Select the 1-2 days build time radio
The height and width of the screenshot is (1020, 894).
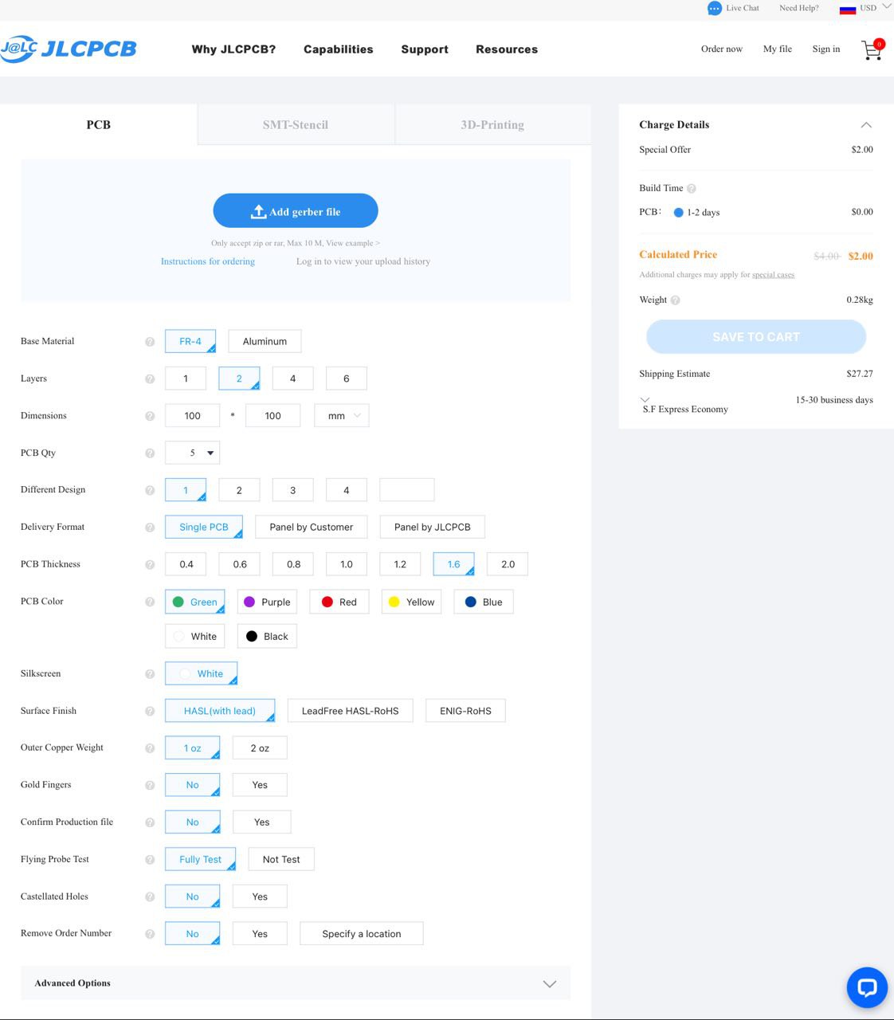pyautogui.click(x=679, y=213)
